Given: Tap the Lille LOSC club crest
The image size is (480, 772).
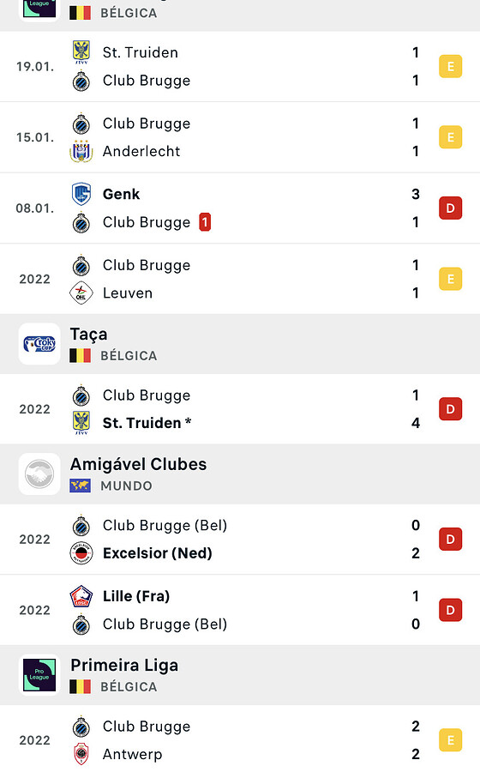Looking at the screenshot, I should point(81,596).
